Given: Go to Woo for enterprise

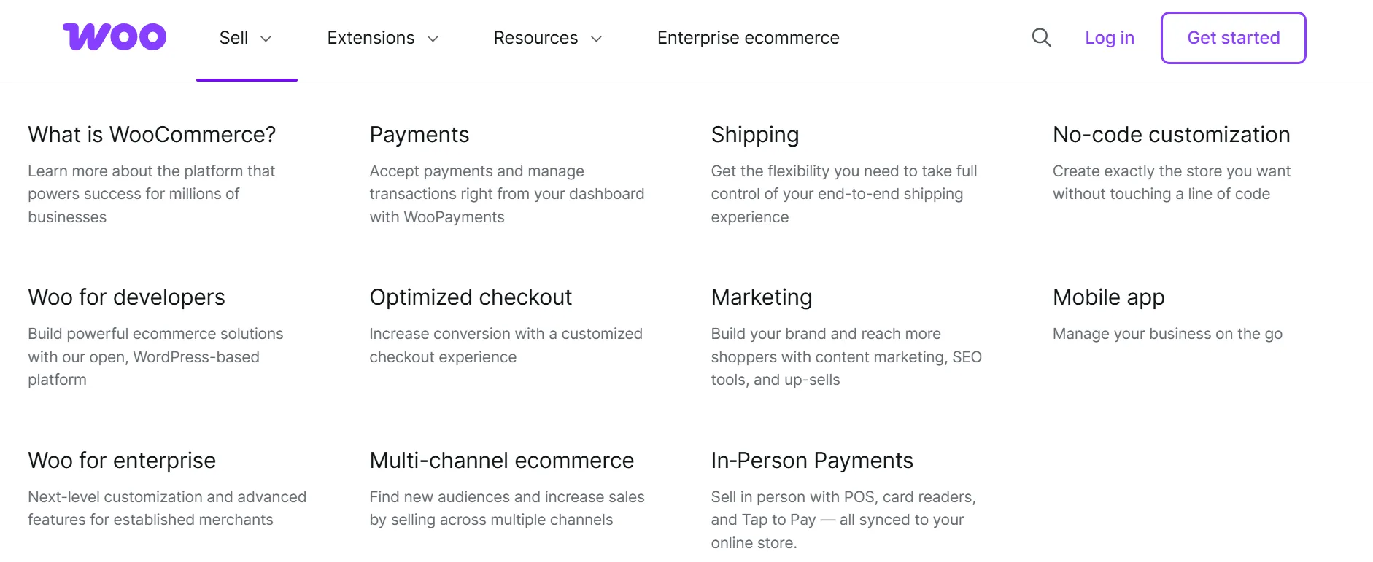Looking at the screenshot, I should (x=122, y=461).
